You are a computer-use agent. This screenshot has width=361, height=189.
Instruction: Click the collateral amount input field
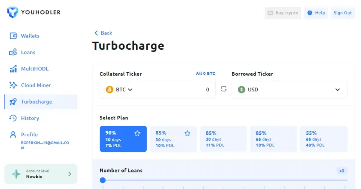point(178,90)
